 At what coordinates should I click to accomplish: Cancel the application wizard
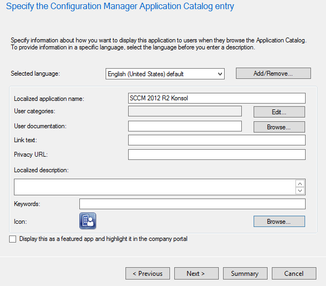pos(294,274)
